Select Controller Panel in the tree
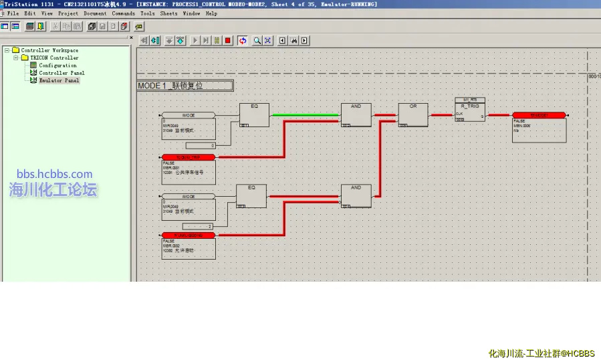 click(61, 73)
